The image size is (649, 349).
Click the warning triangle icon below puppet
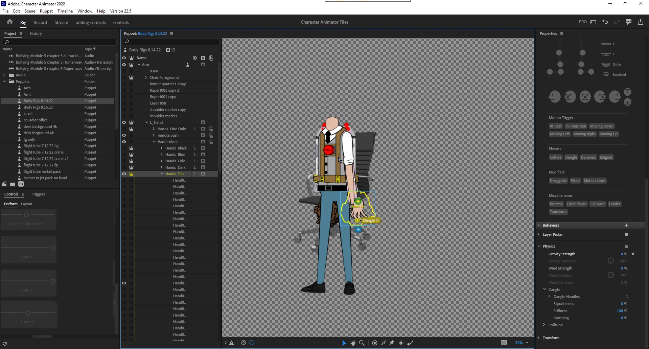(232, 343)
